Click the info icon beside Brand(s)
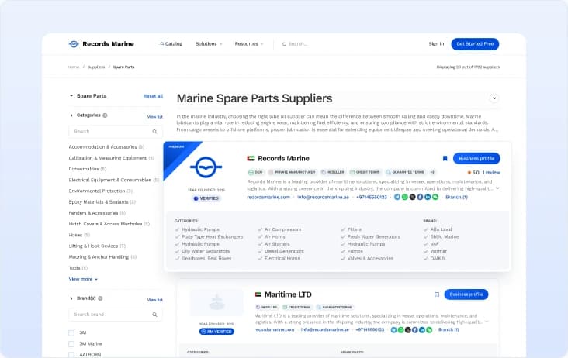568x358 pixels. pyautogui.click(x=100, y=298)
